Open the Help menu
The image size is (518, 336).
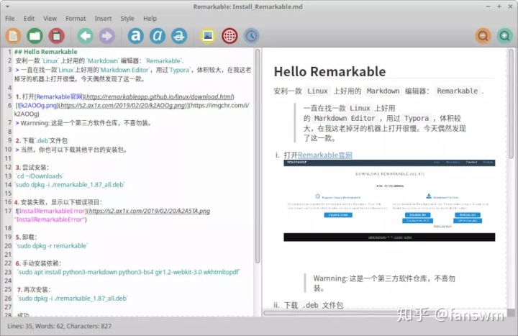tap(150, 19)
